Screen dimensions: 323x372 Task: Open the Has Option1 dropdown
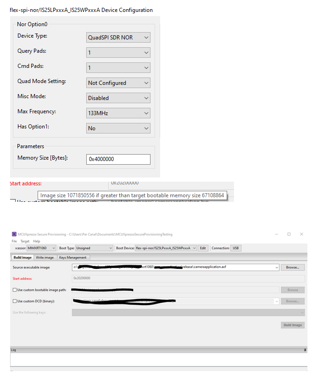[x=118, y=128]
